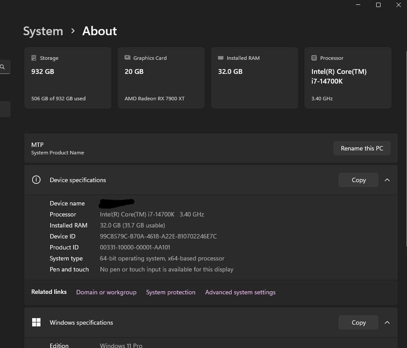
Task: Open the 932 GB Storage card
Action: pos(68,78)
